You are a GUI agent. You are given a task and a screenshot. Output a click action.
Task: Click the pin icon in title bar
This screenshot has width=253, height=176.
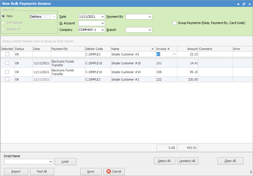(238, 4)
